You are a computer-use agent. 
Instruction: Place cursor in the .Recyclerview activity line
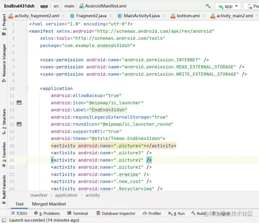[x=107, y=188]
